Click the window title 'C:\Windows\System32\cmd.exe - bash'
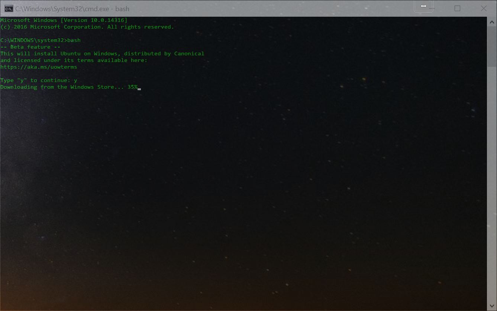 [x=72, y=9]
